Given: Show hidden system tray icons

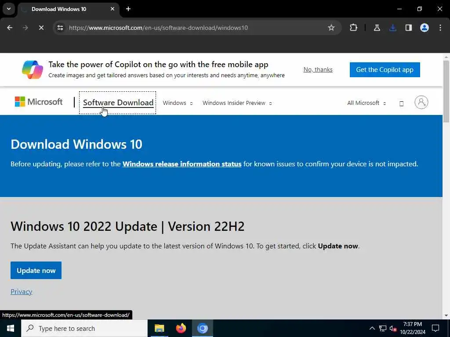Looking at the screenshot, I should point(372,328).
